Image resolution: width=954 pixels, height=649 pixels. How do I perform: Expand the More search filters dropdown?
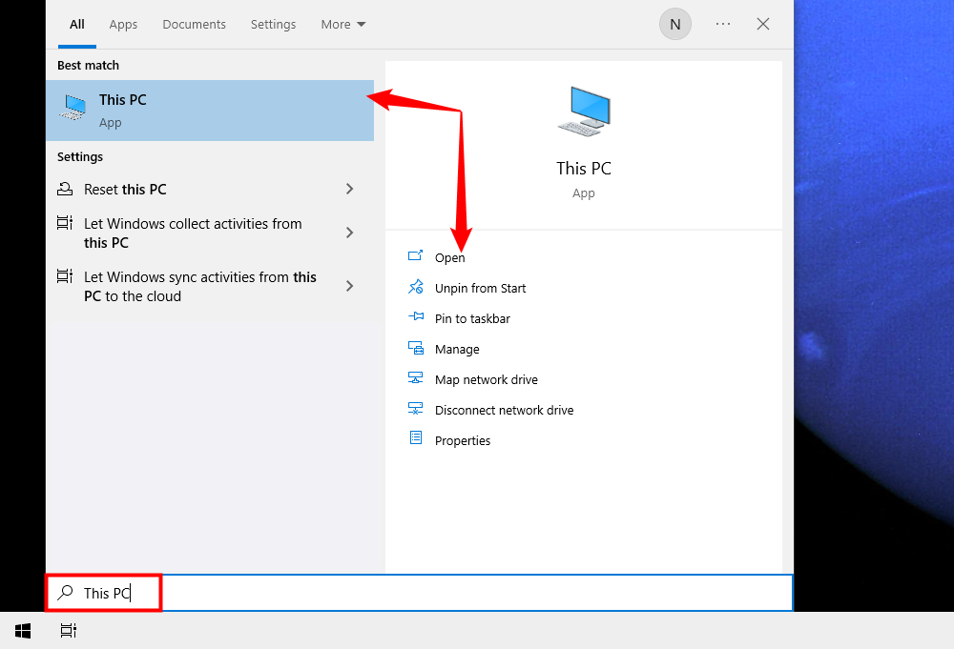pos(342,24)
